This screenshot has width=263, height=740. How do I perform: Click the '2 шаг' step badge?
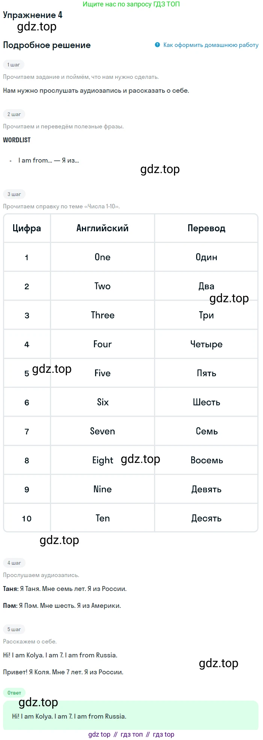coord(14,114)
